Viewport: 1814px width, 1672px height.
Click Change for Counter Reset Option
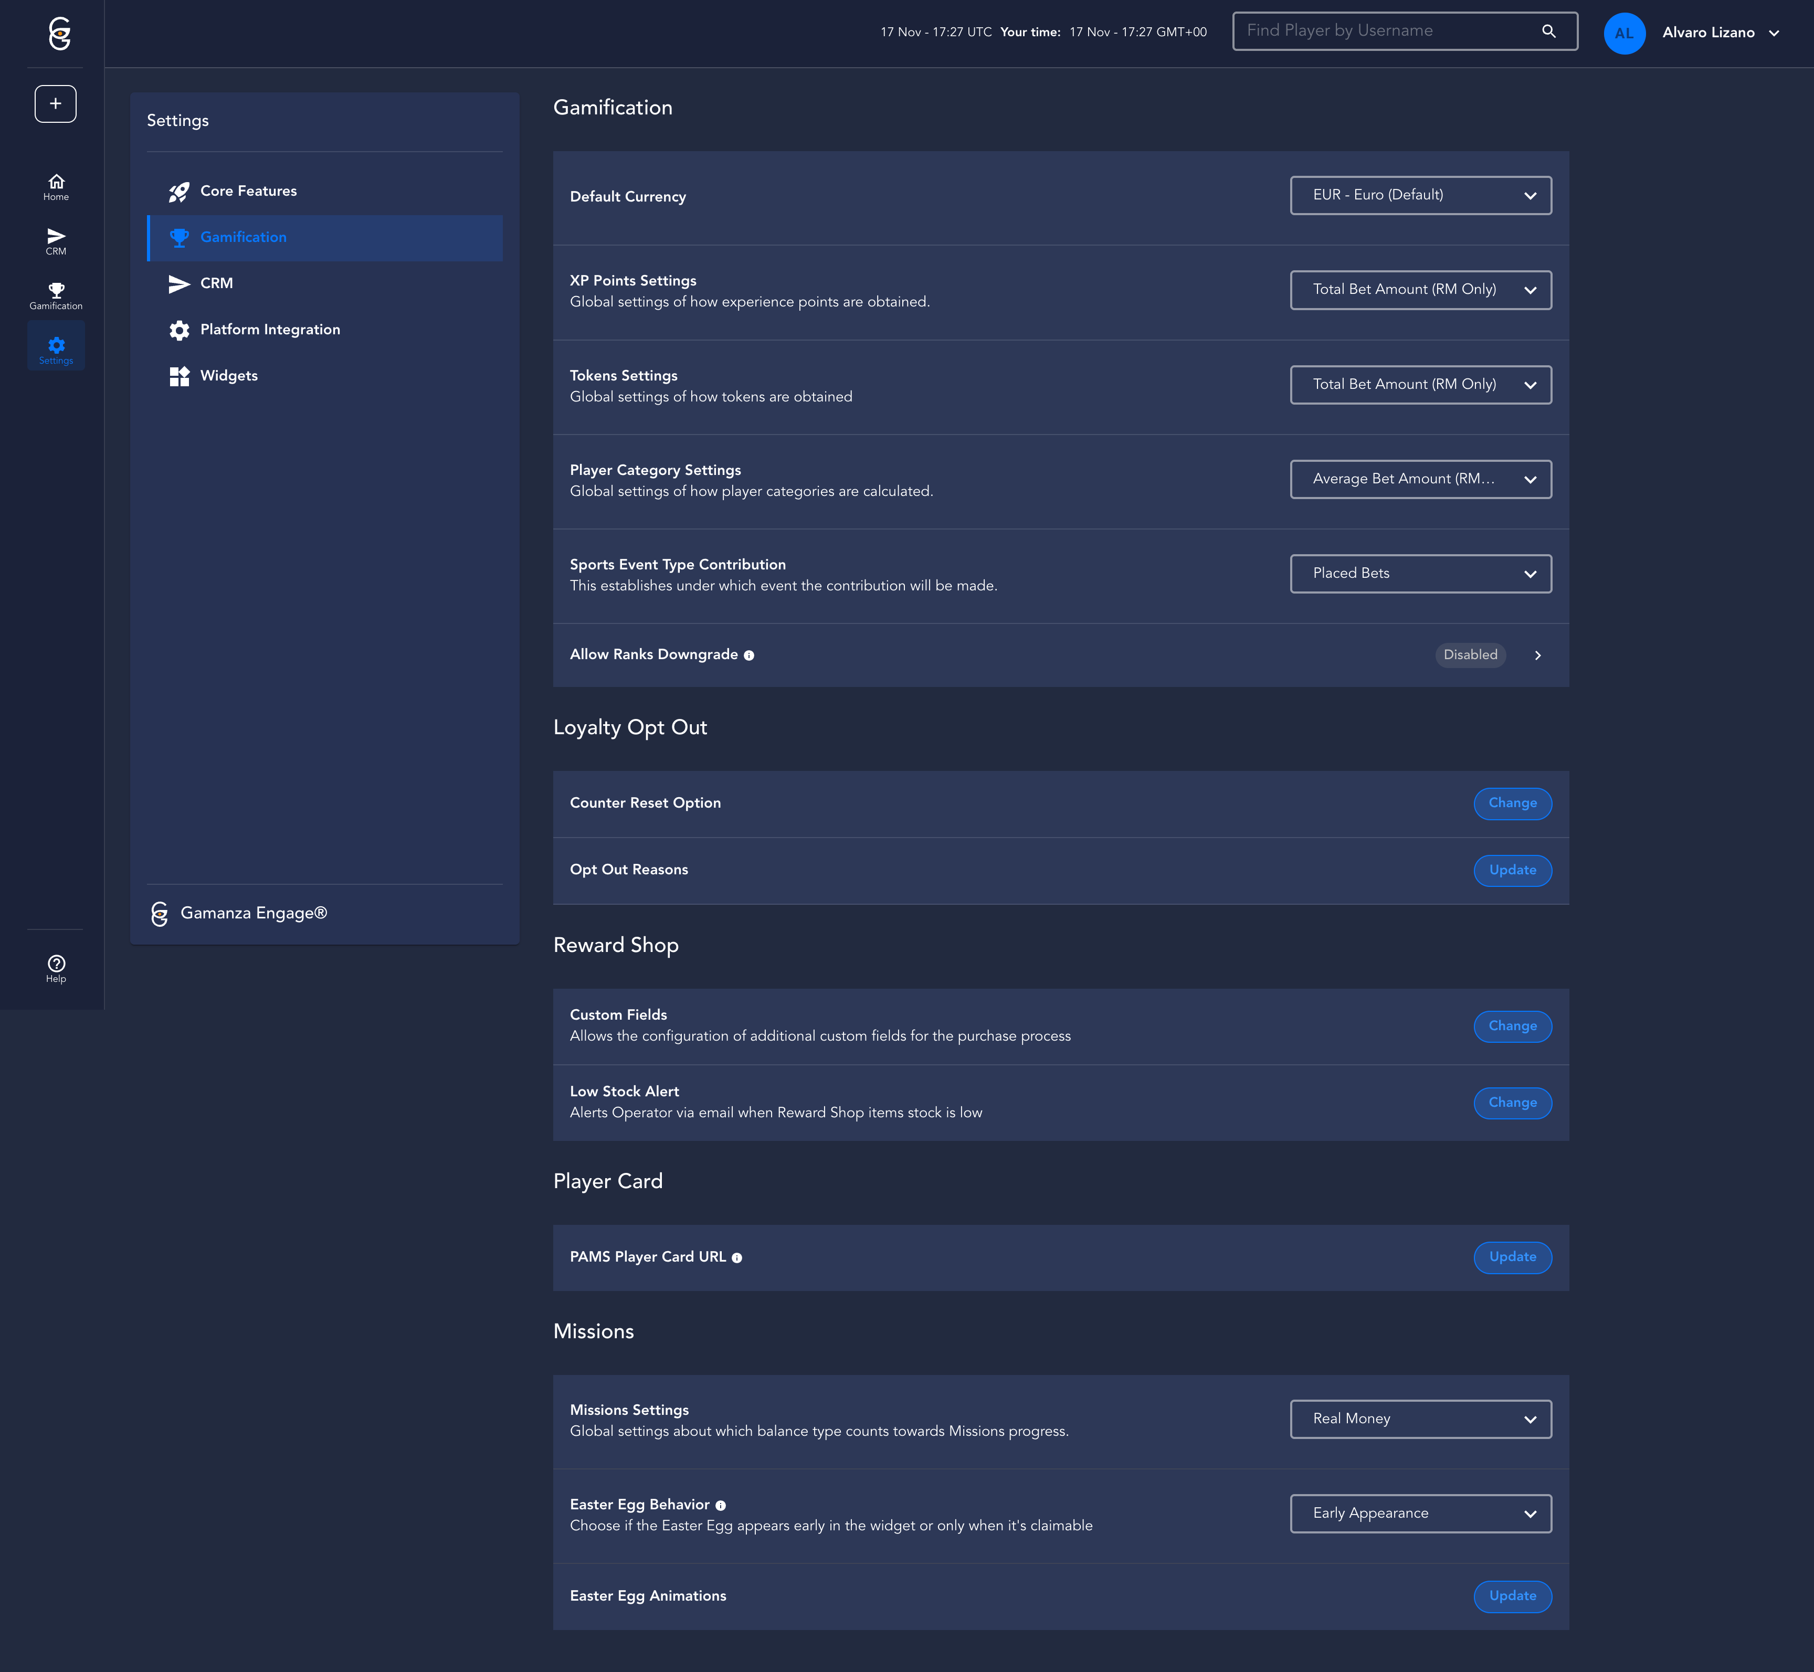pos(1512,803)
